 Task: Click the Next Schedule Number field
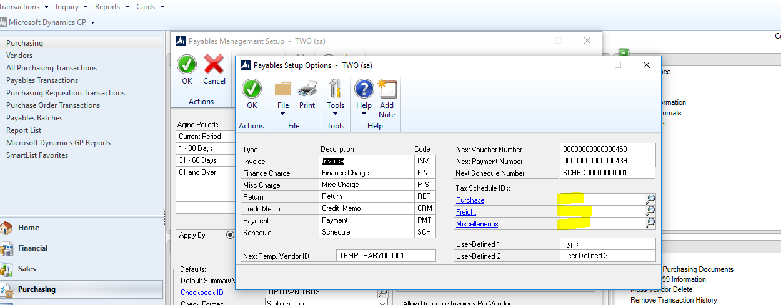tap(608, 173)
